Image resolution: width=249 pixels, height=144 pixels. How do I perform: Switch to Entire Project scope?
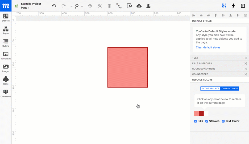[x=210, y=89]
